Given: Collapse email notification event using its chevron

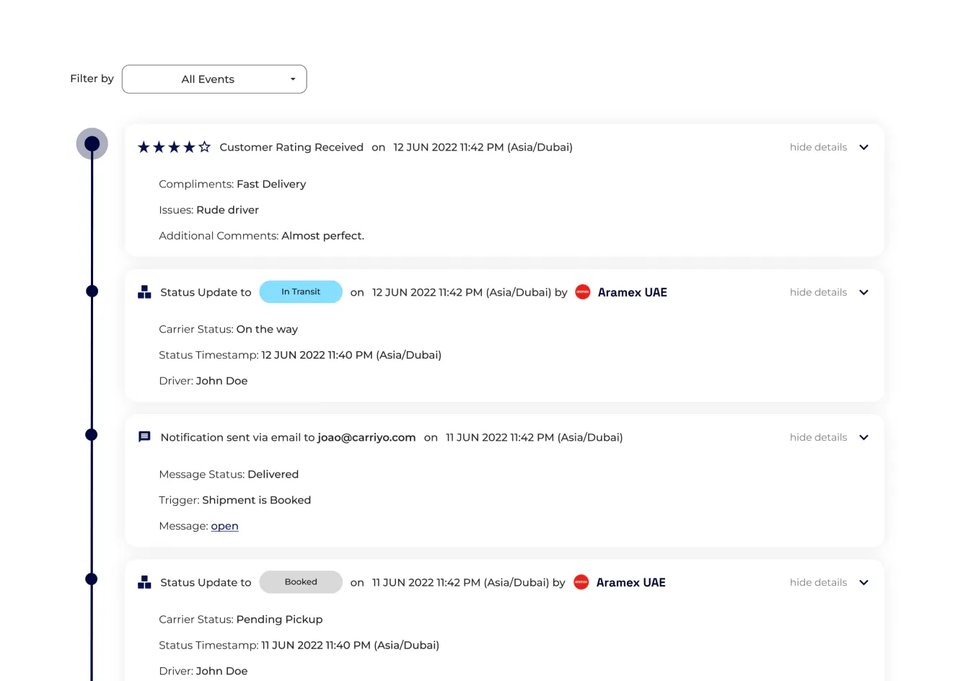Looking at the screenshot, I should tap(863, 437).
